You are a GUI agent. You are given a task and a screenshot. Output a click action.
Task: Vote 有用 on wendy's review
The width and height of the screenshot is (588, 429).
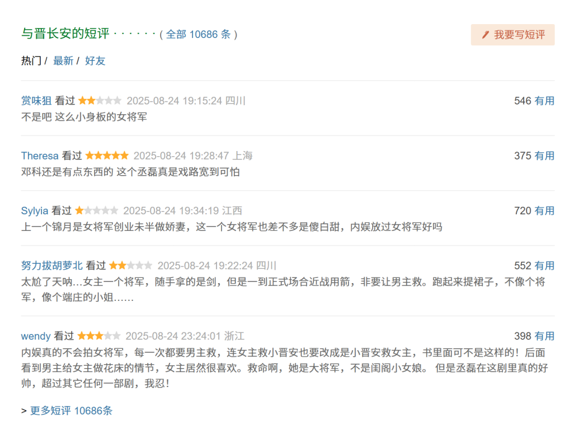click(544, 336)
